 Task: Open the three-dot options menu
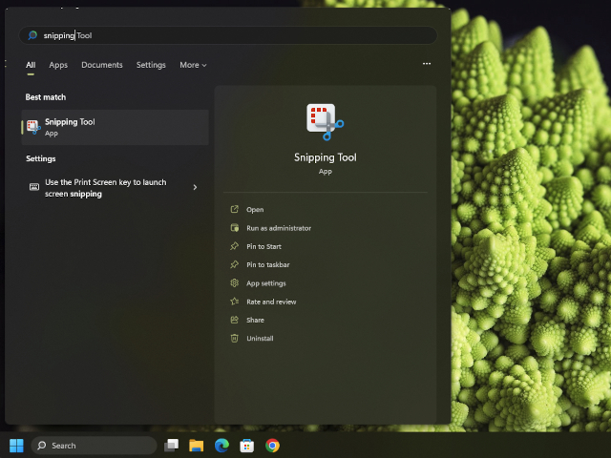427,64
